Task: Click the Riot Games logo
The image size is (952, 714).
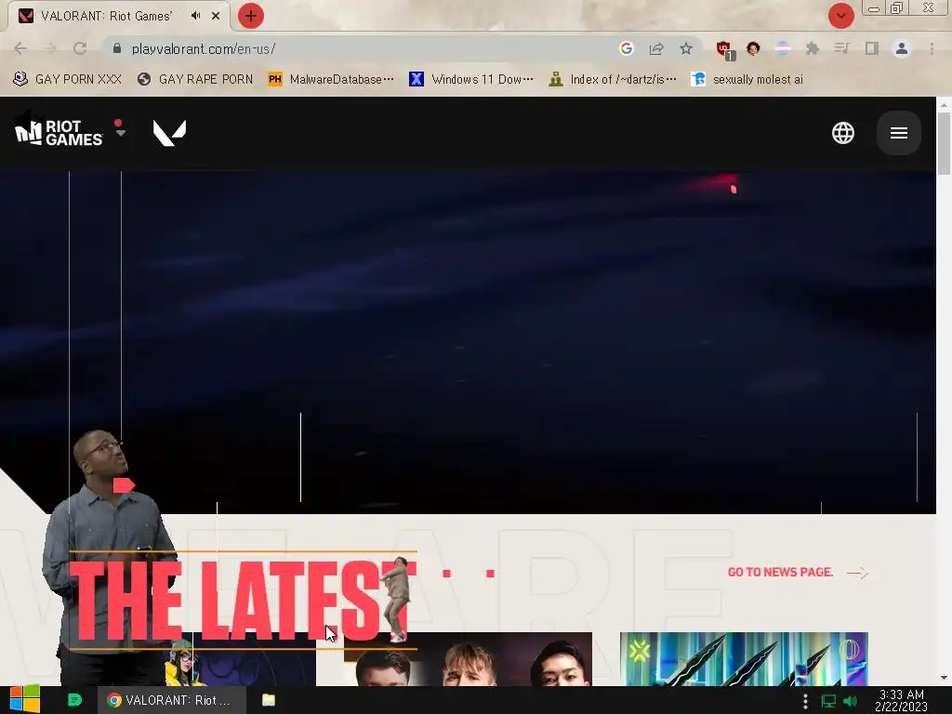Action: click(59, 132)
